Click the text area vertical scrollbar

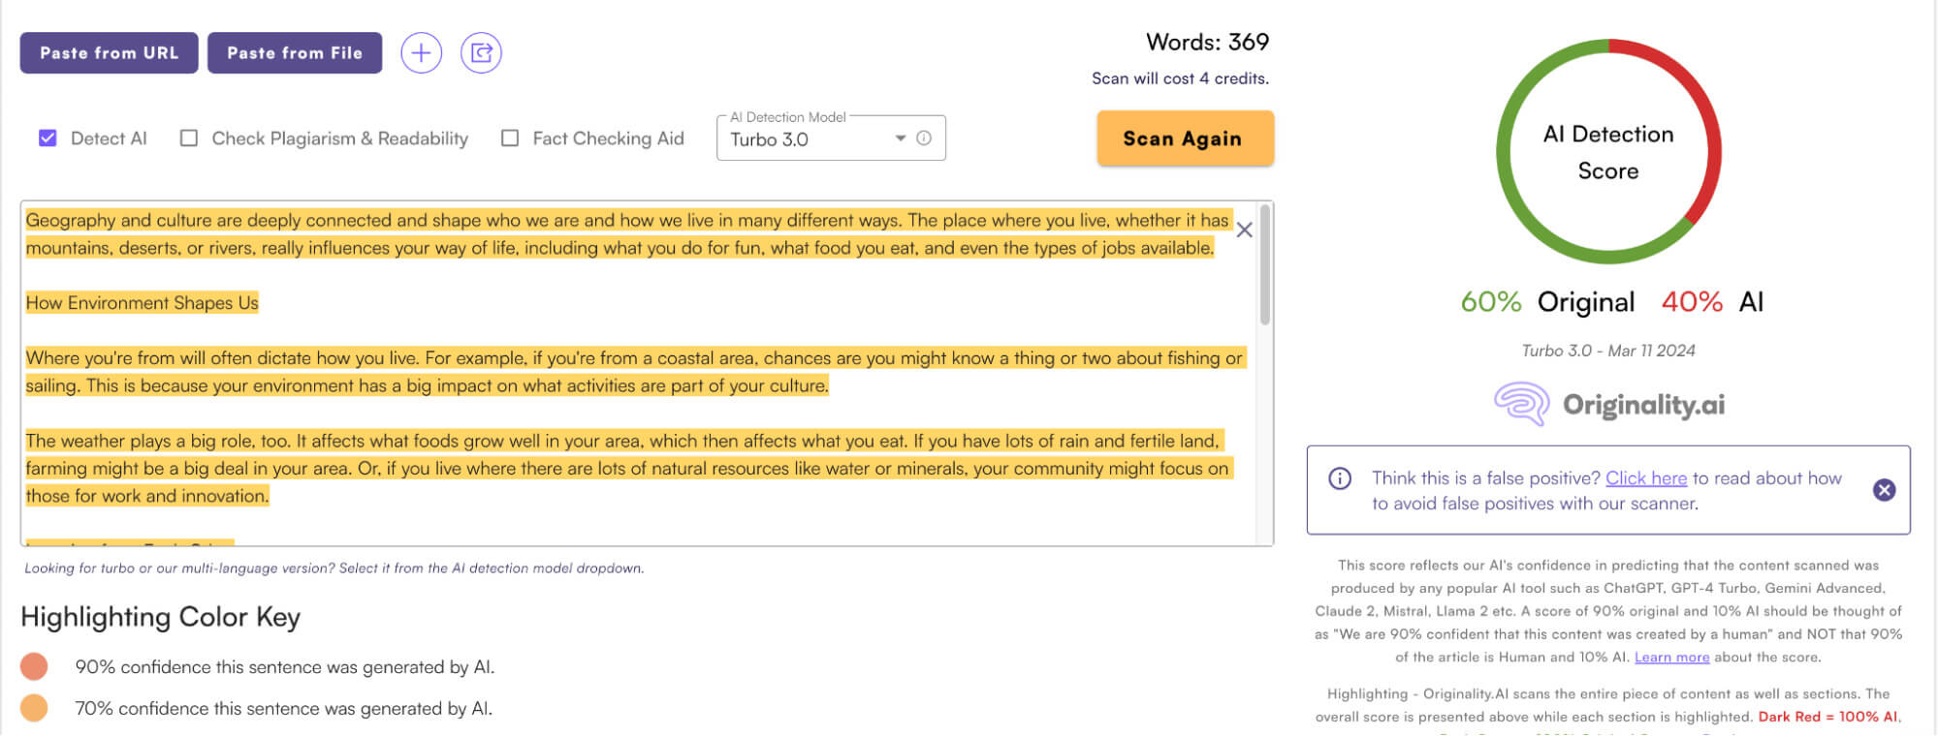point(1264,265)
